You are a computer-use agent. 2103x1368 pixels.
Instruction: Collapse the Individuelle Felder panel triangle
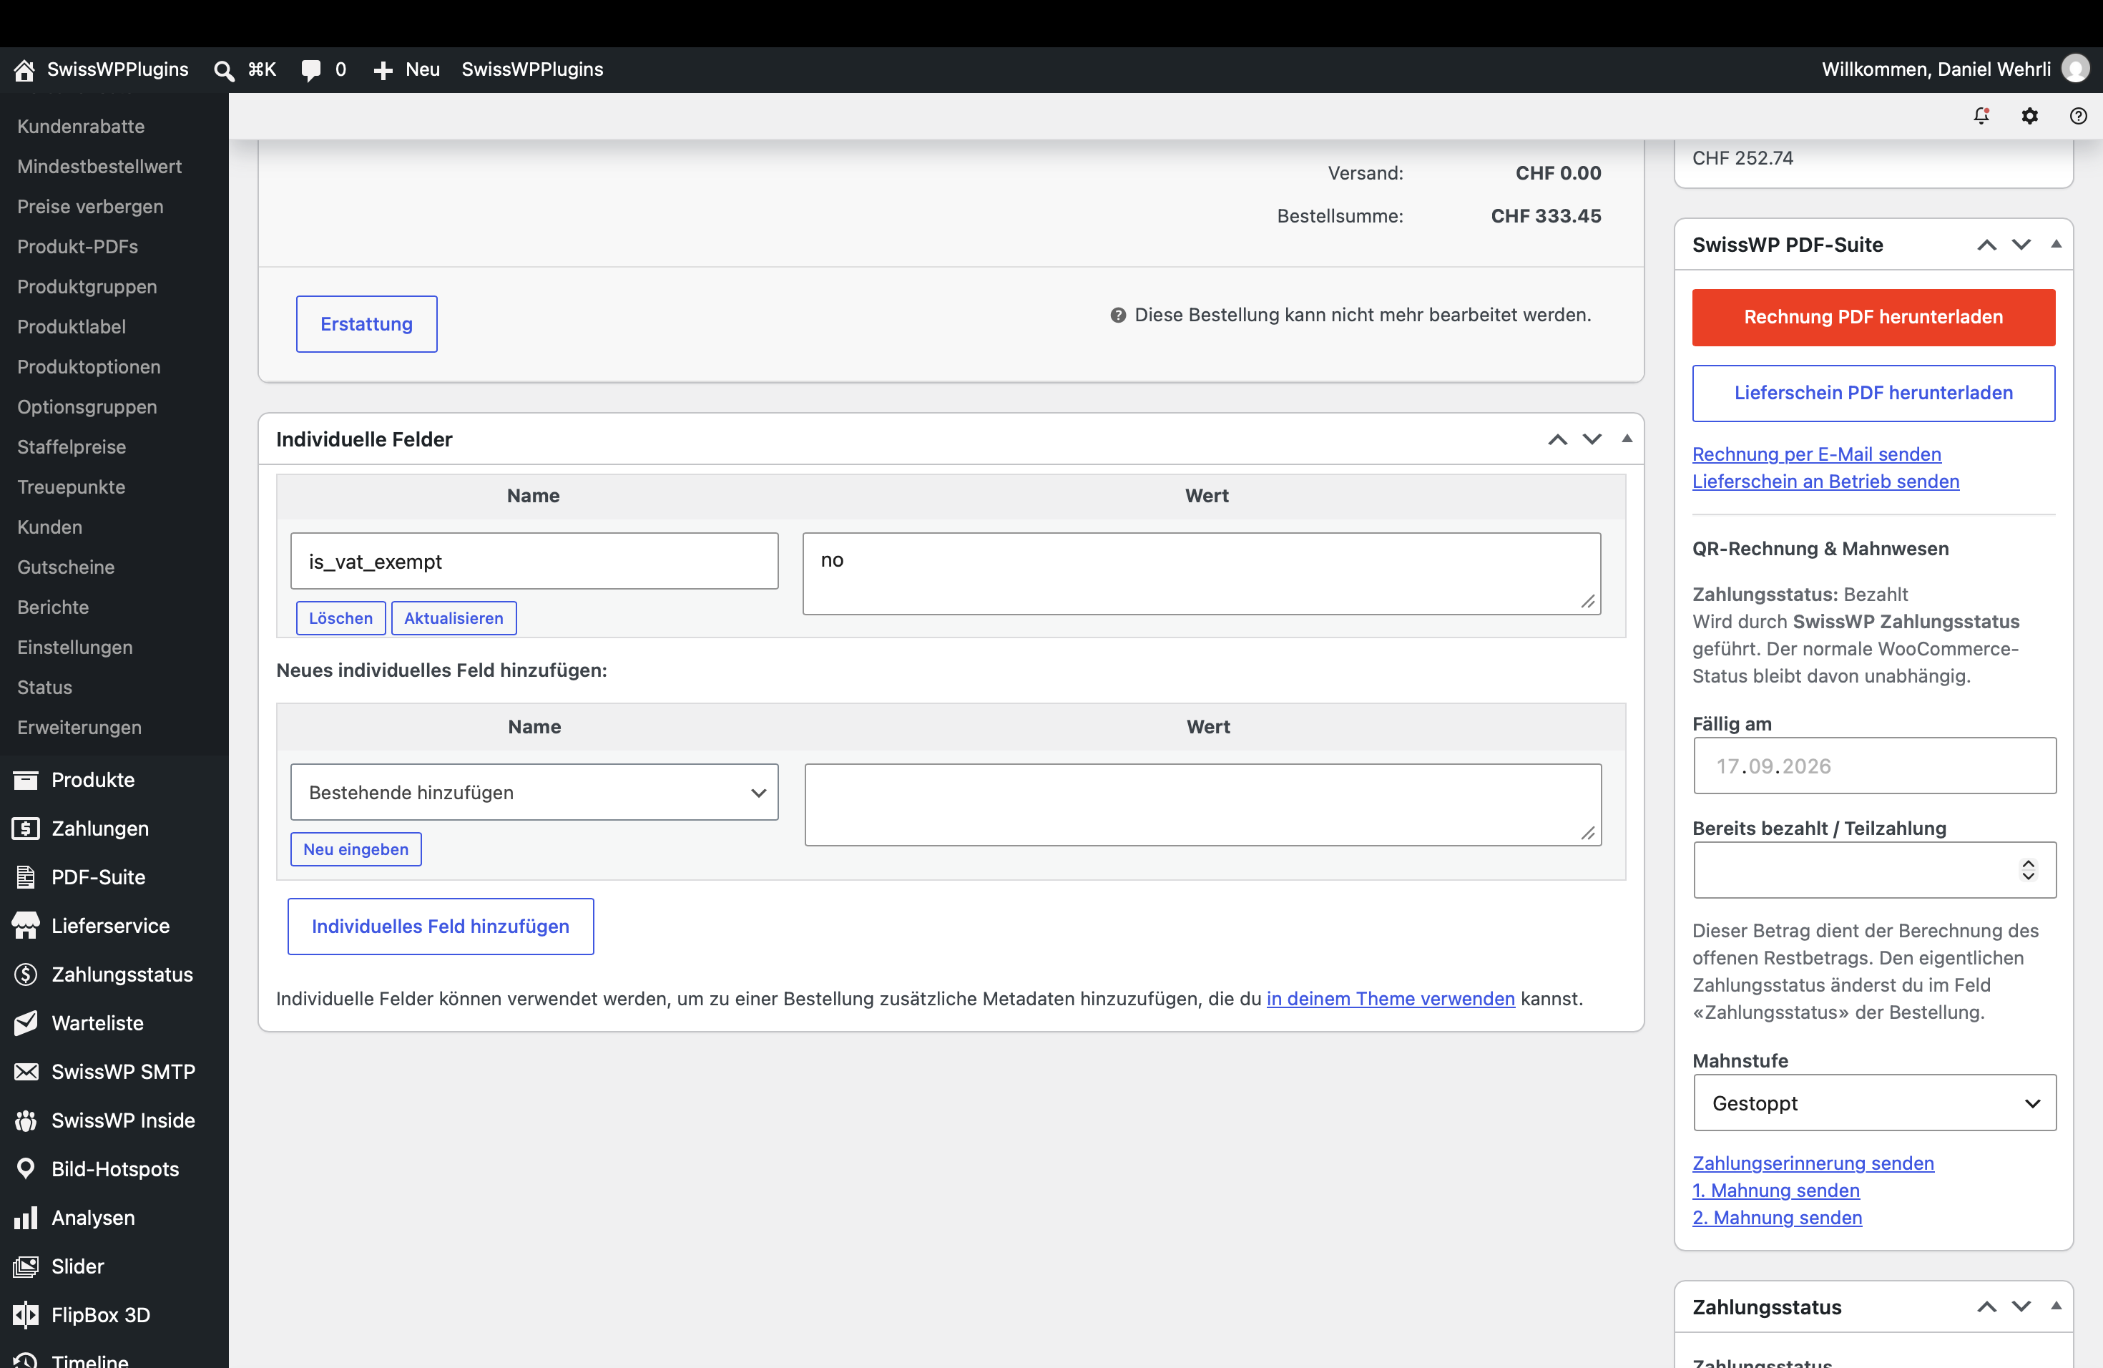tap(1627, 439)
